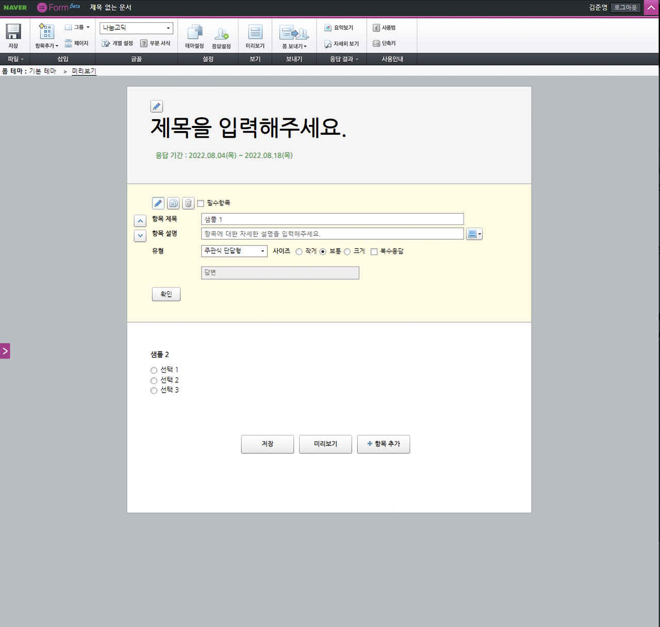Select the 저장 save icon

[13, 34]
